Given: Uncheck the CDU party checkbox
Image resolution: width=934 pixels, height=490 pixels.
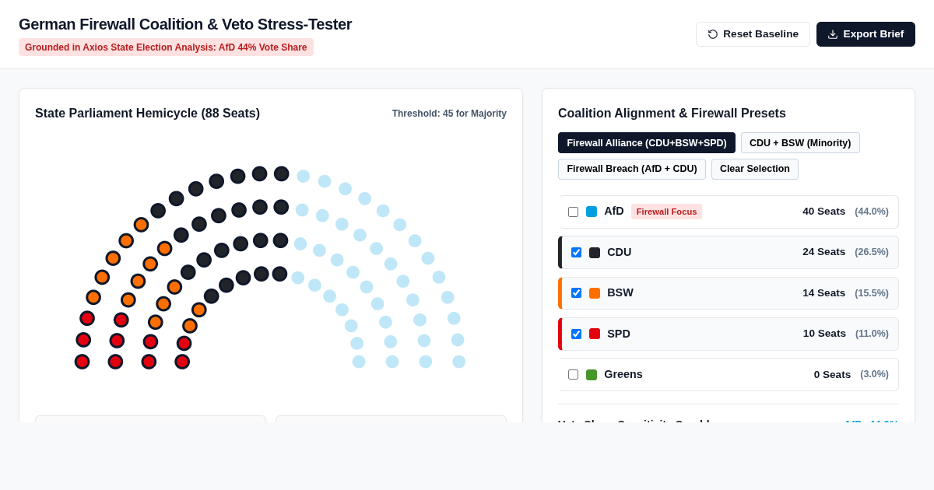Looking at the screenshot, I should [576, 253].
